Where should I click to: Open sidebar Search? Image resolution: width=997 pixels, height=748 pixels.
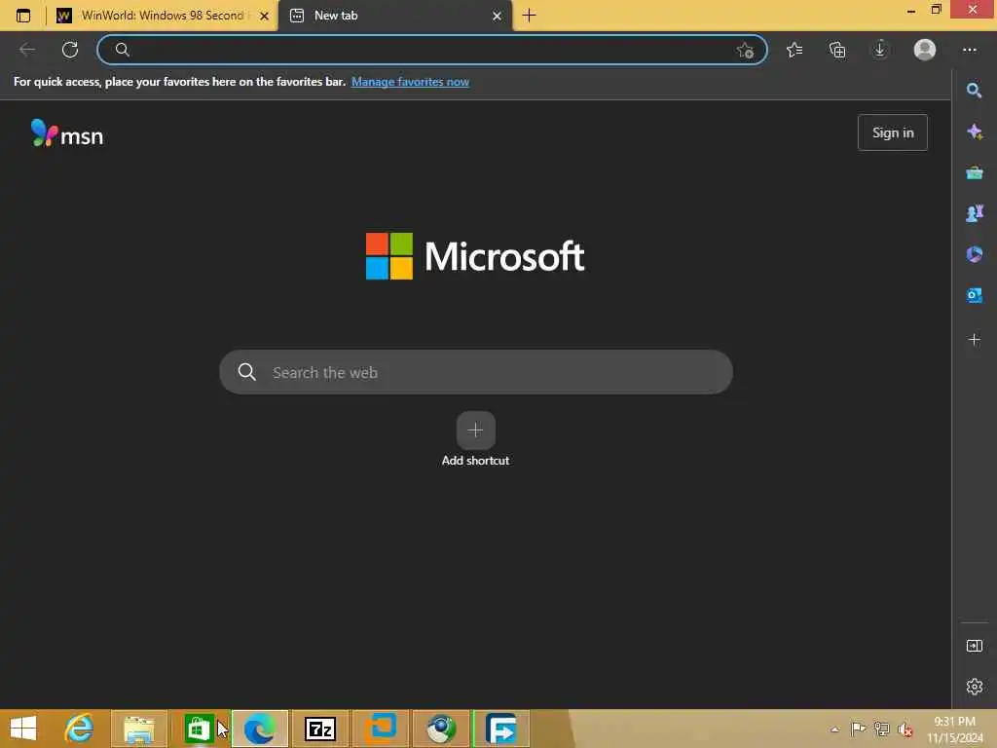pyautogui.click(x=974, y=91)
